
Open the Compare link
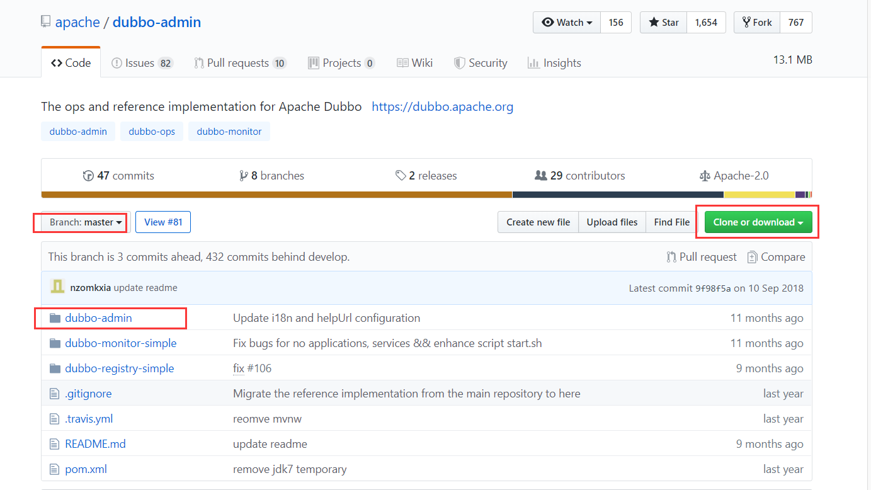776,257
